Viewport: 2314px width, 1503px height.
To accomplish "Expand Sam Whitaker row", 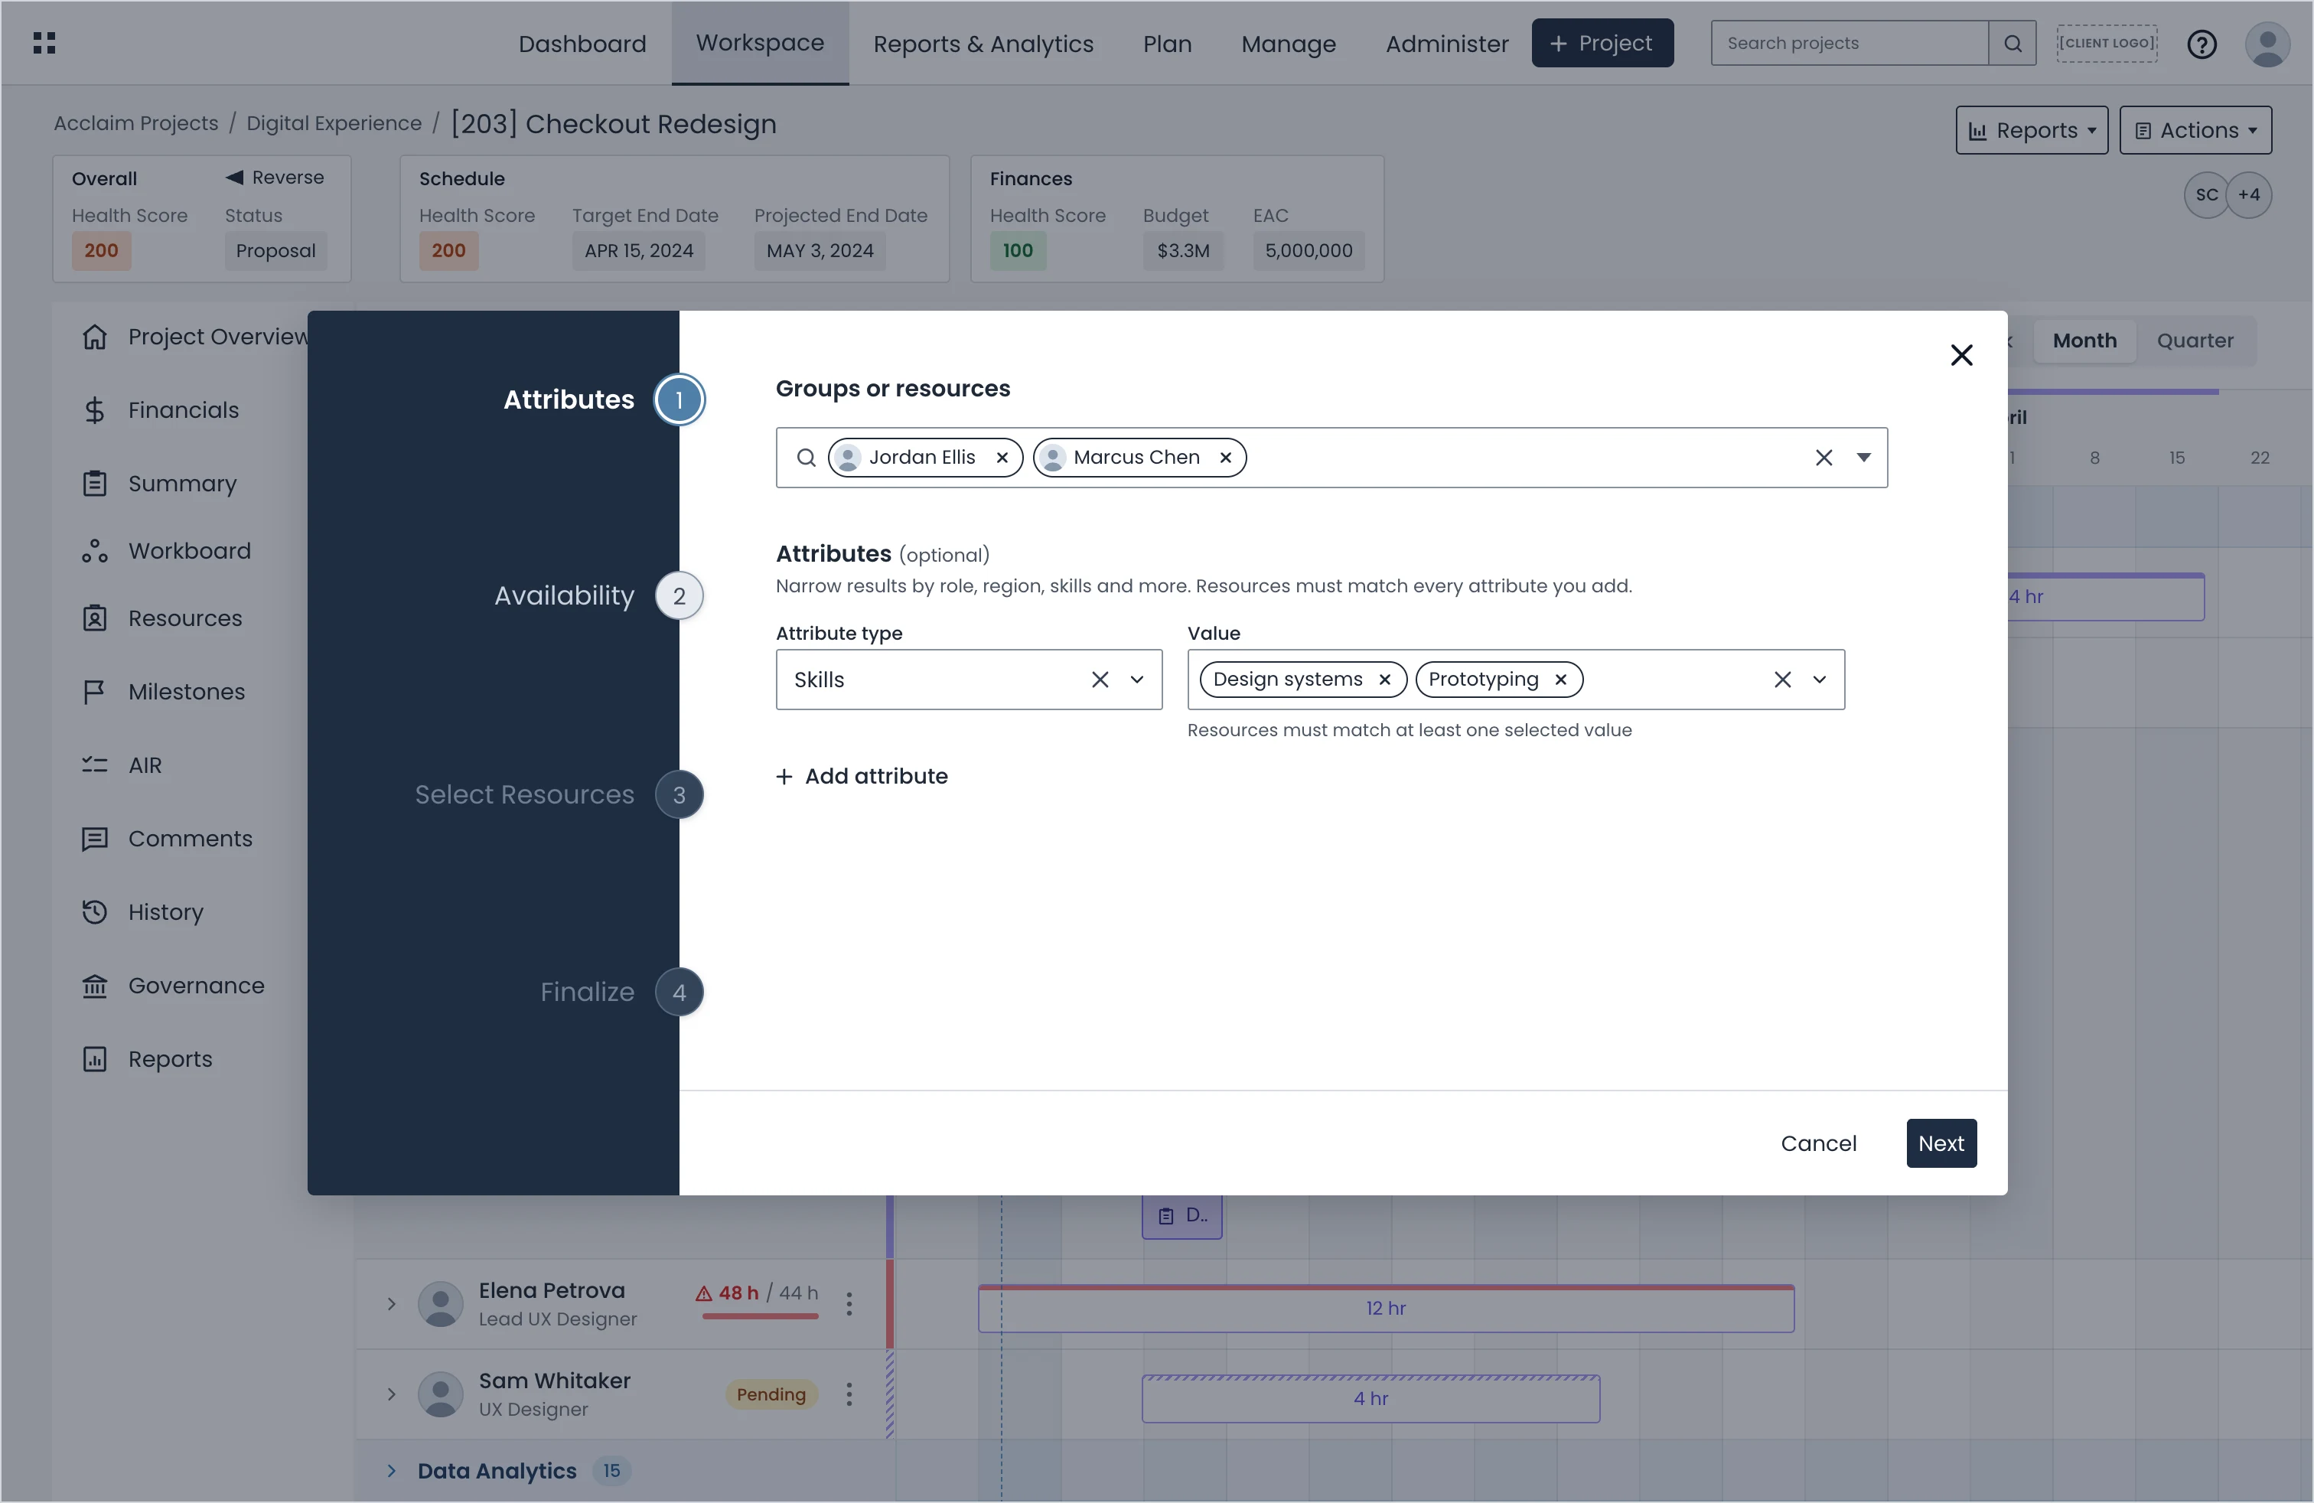I will click(x=391, y=1394).
